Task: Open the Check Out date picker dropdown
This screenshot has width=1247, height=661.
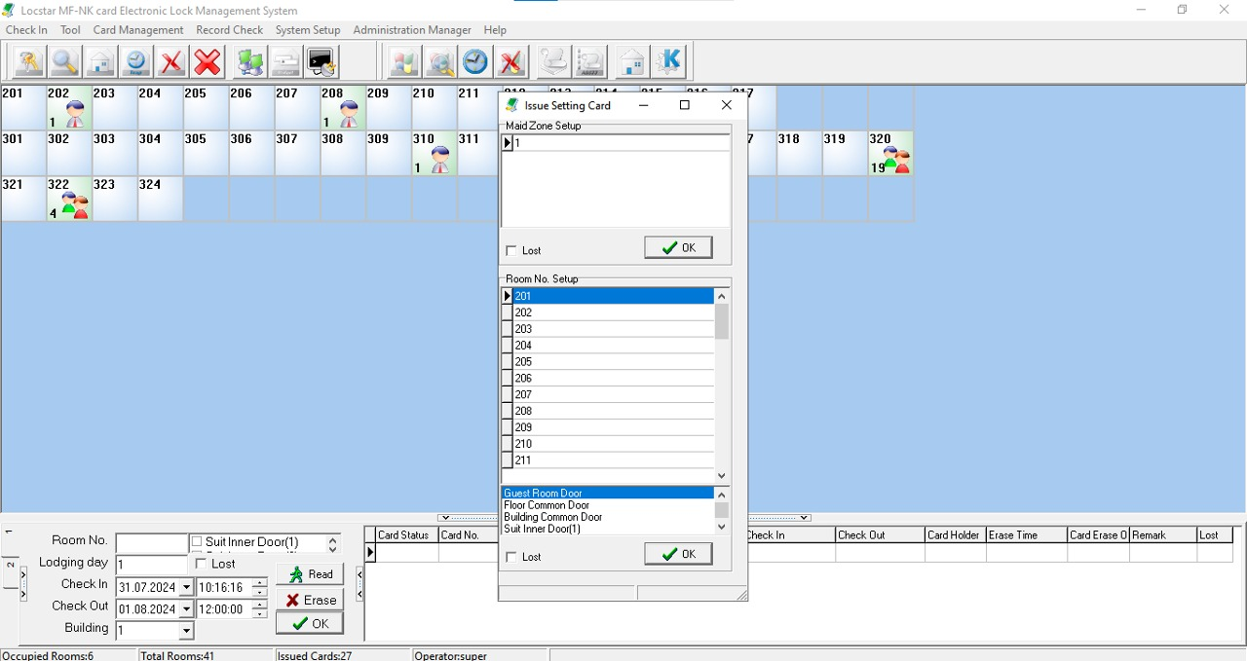Action: click(186, 609)
